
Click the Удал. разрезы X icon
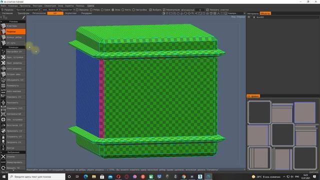(x=3, y=63)
